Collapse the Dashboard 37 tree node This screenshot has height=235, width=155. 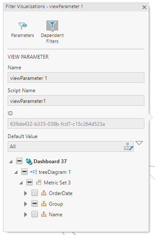11,162
